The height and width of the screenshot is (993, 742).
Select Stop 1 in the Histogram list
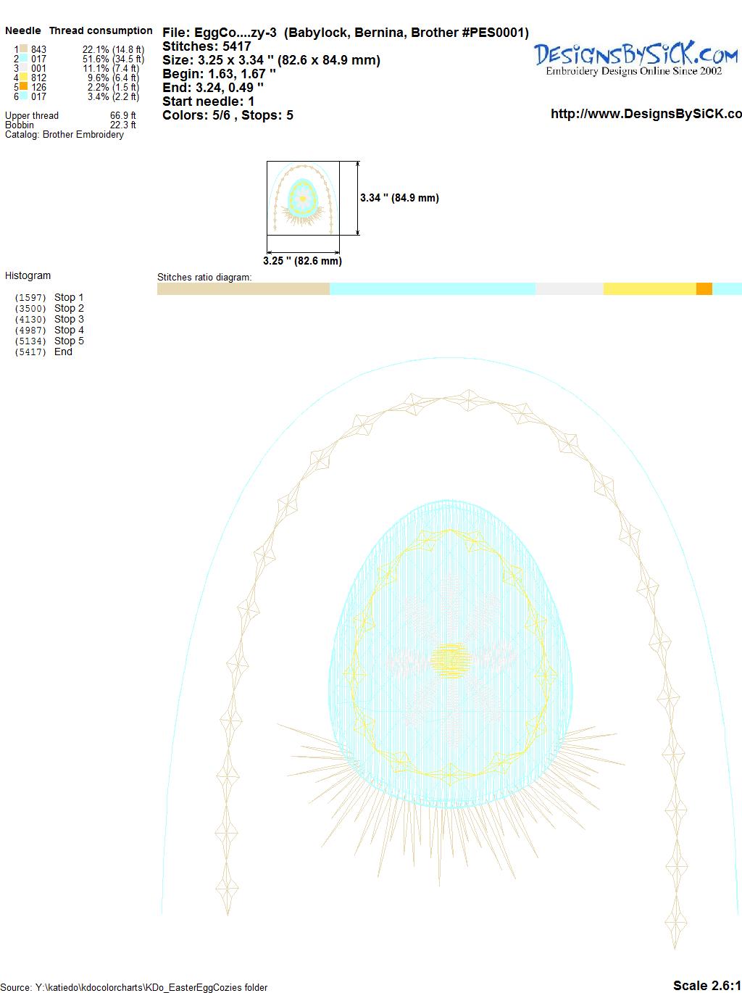(x=69, y=297)
